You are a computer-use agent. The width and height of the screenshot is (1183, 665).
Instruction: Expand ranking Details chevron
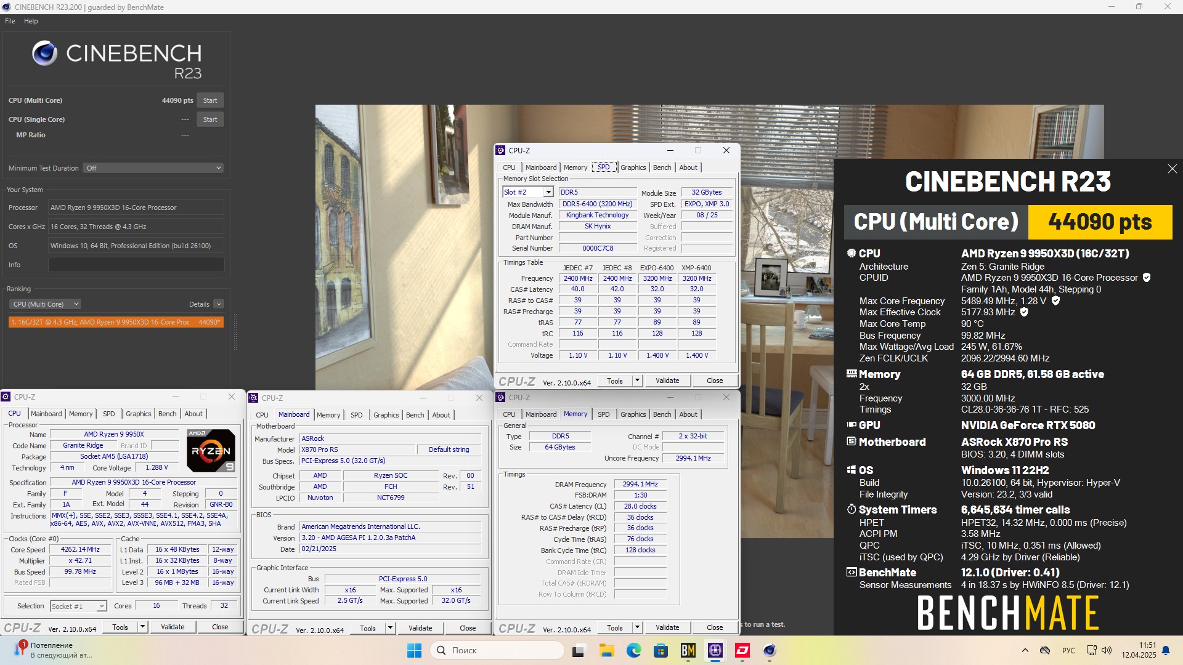coord(219,304)
